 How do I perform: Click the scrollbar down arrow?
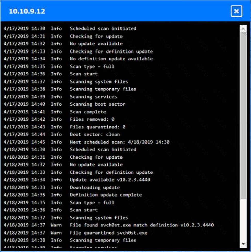(243, 244)
